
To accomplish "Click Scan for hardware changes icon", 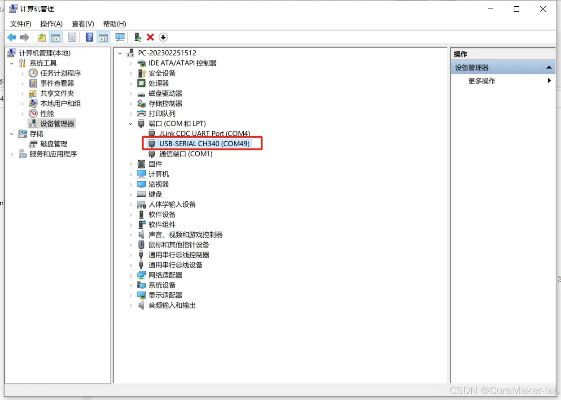I will 120,37.
